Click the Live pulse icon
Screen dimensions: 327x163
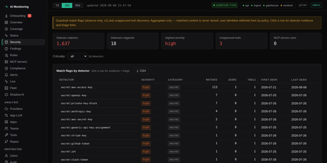[x=6, y=81]
